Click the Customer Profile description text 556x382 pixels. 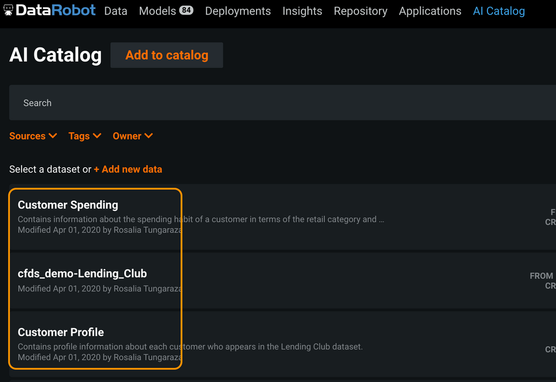(190, 346)
